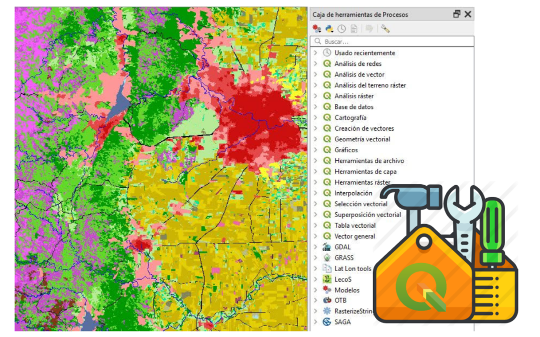Click the Modelos gear icon
This screenshot has width=540, height=337.
click(327, 290)
